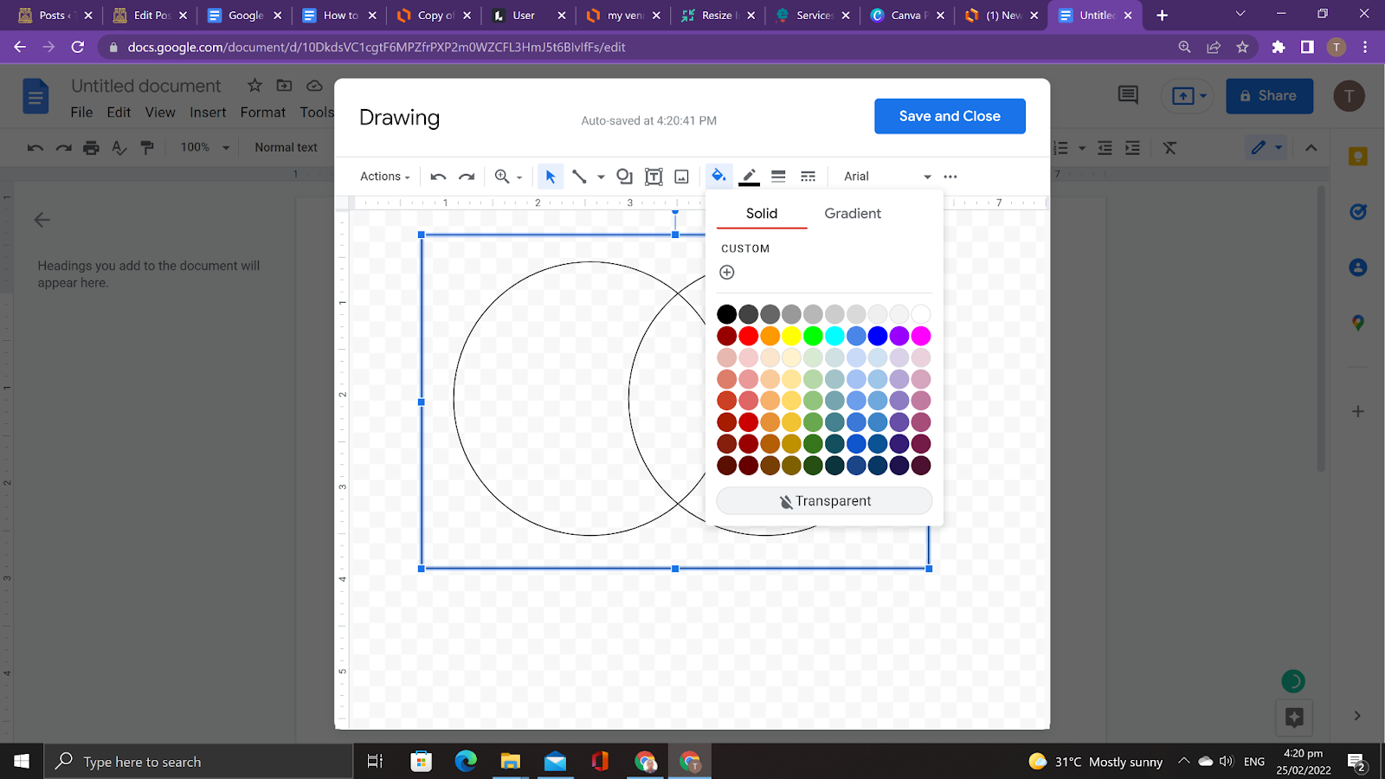
Task: Choose the shape tool icon
Action: click(x=624, y=177)
